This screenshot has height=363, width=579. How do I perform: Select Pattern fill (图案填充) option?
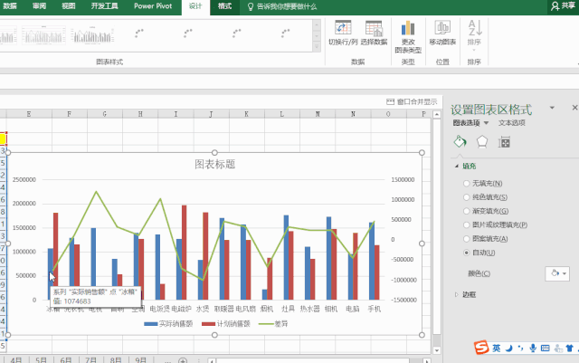click(486, 239)
